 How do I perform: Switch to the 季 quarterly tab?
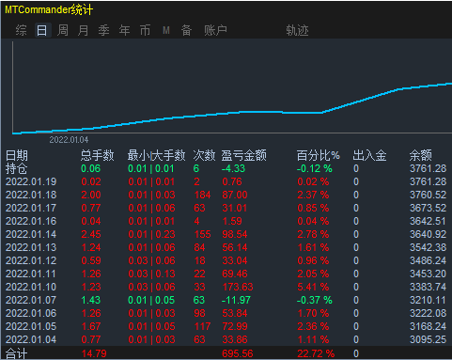click(x=103, y=30)
